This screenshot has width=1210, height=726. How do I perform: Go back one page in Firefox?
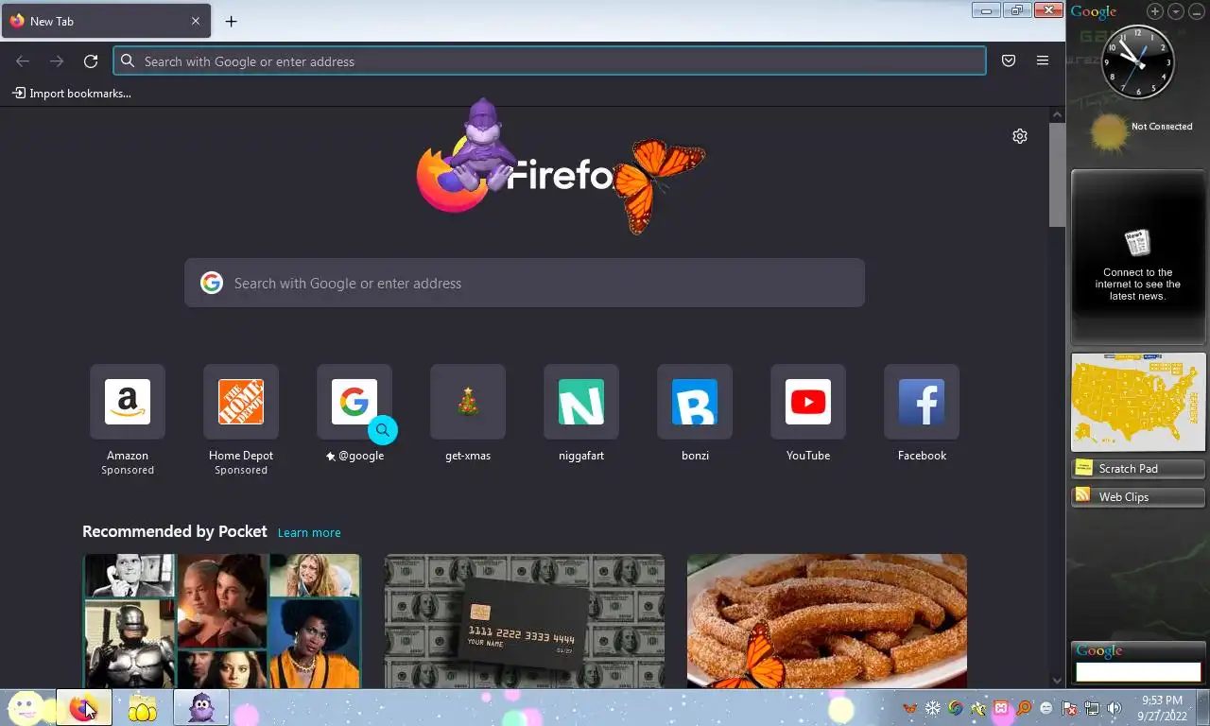point(23,61)
